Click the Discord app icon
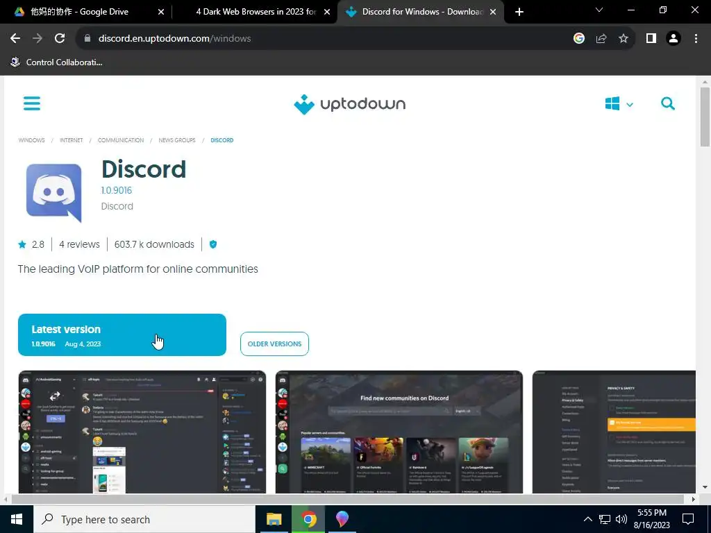This screenshot has height=533, width=711. pos(54,193)
